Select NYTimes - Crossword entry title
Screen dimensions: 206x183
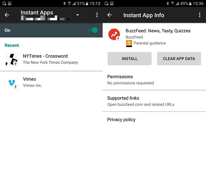[x=45, y=56]
